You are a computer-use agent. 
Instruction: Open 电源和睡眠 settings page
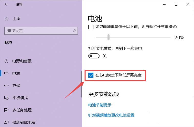pyautogui.click(x=22, y=61)
